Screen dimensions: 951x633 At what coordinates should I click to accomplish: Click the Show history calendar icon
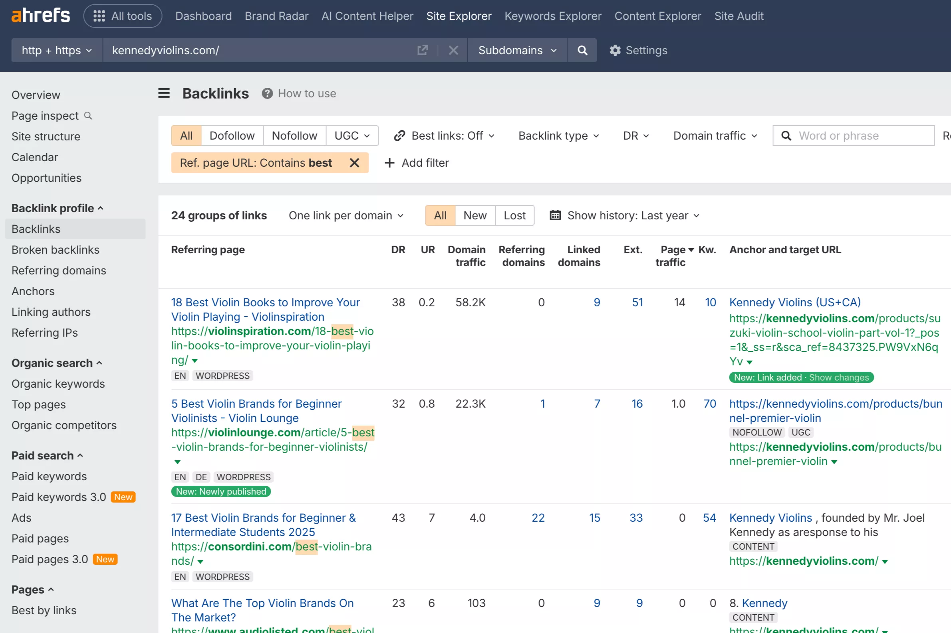point(555,215)
